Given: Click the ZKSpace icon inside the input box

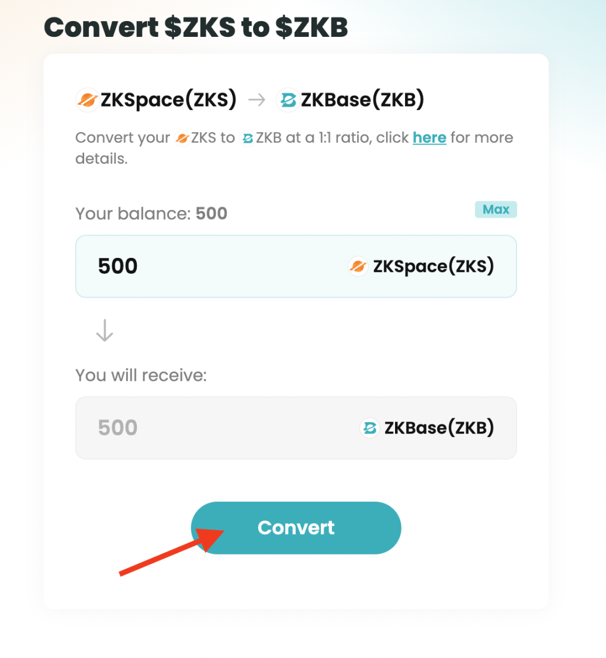Looking at the screenshot, I should (358, 266).
